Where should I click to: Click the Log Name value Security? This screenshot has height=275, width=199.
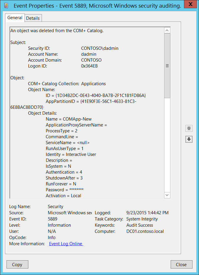[56, 207]
